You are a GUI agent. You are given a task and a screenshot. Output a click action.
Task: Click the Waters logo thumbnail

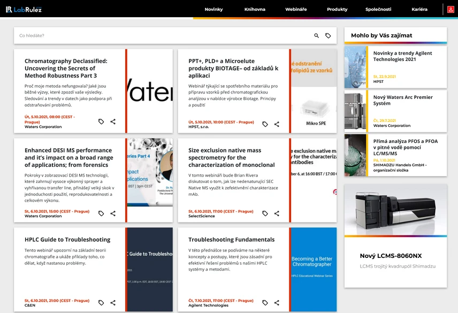[x=150, y=91]
